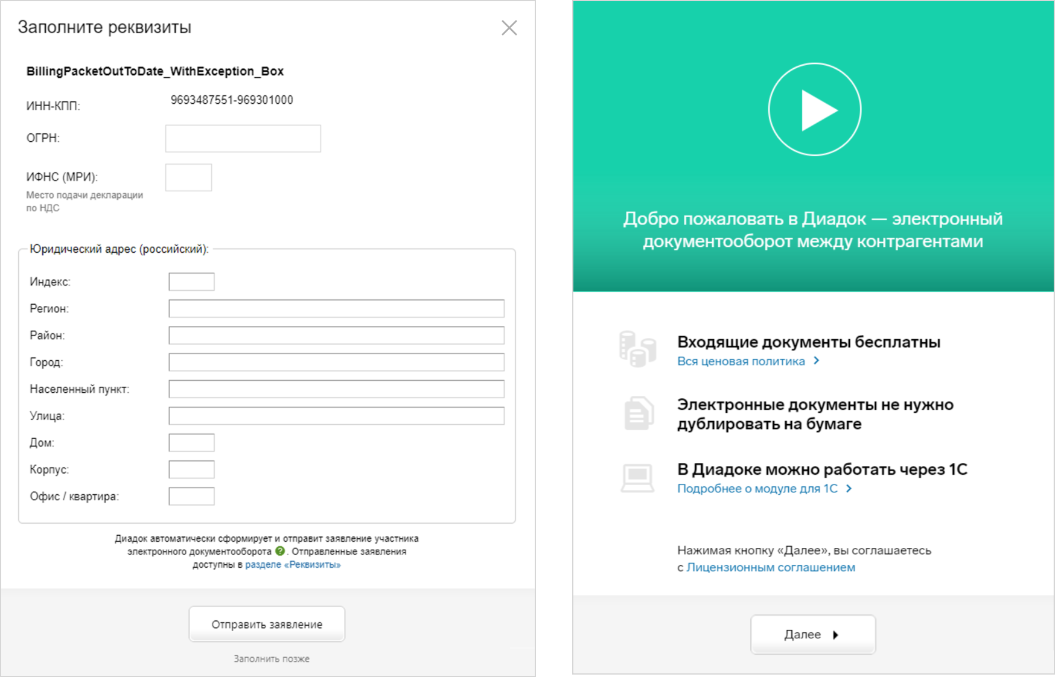Click the Корпус field
This screenshot has width=1055, height=677.
pyautogui.click(x=191, y=469)
